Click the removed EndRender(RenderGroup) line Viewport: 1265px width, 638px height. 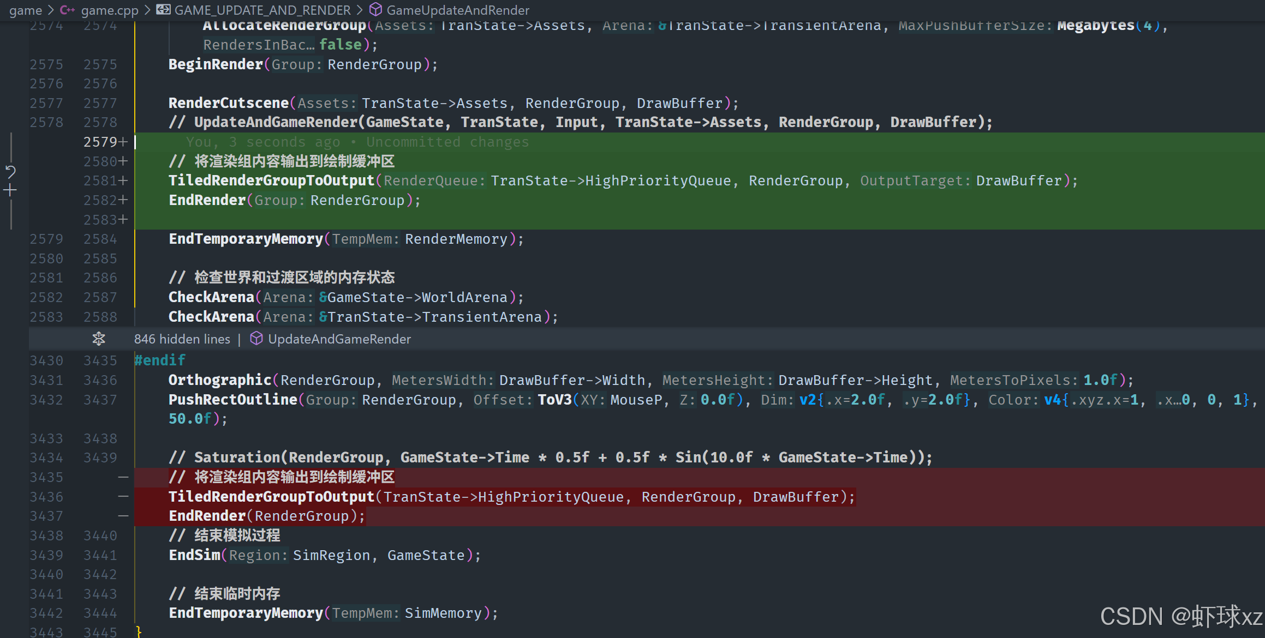point(267,516)
